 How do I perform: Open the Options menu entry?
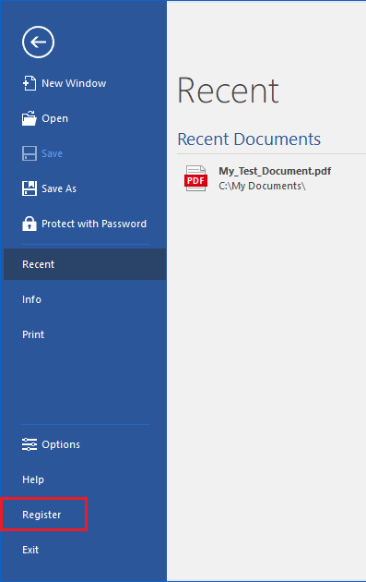click(61, 444)
